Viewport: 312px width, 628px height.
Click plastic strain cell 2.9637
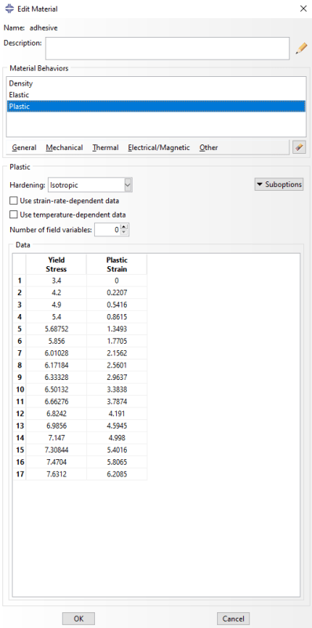116,378
